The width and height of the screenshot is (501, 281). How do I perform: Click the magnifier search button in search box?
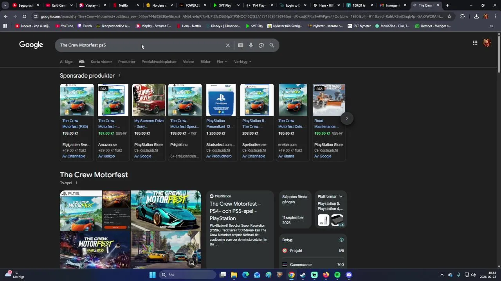click(272, 45)
